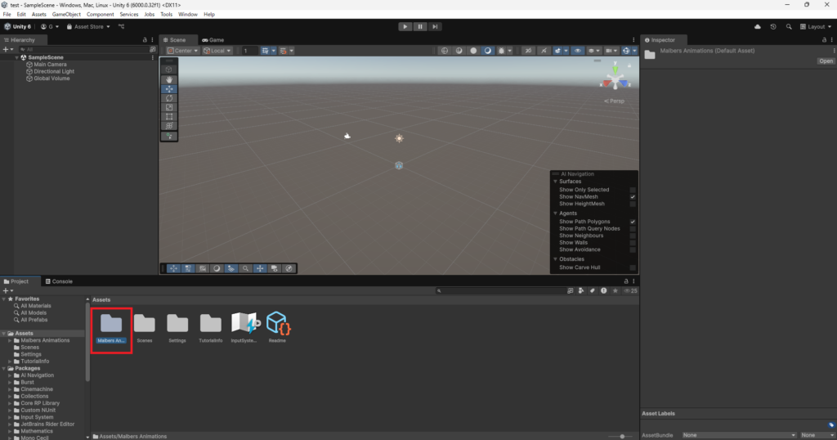Viewport: 837px width, 440px height.
Task: Enable Show Neighbours checkbox
Action: pos(633,236)
